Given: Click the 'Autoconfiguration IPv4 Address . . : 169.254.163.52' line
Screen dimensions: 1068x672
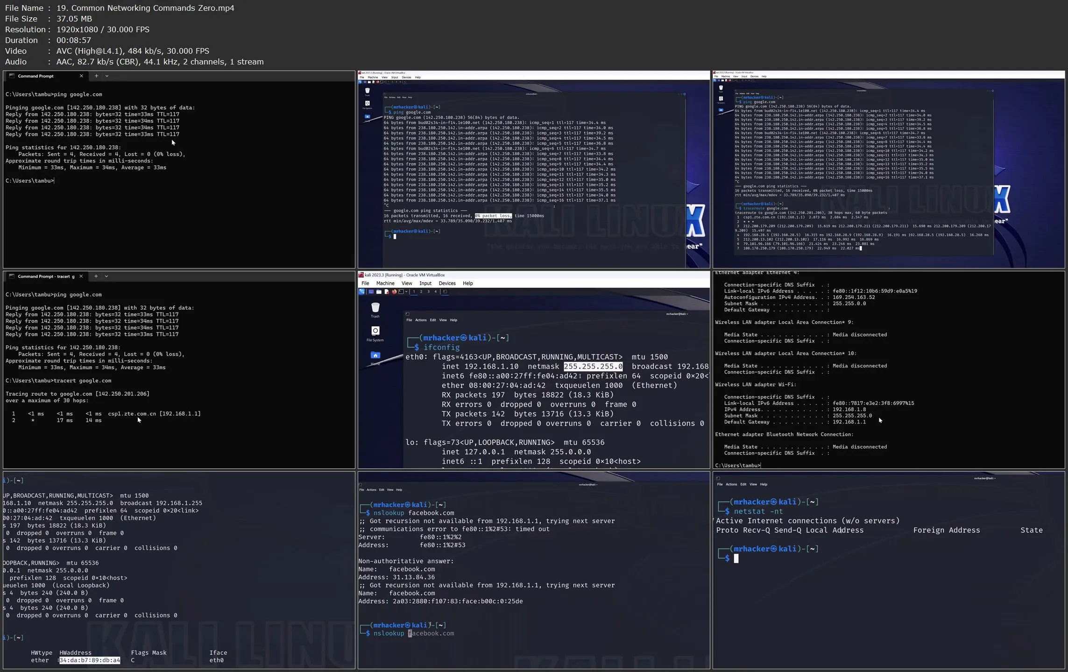Looking at the screenshot, I should click(799, 297).
